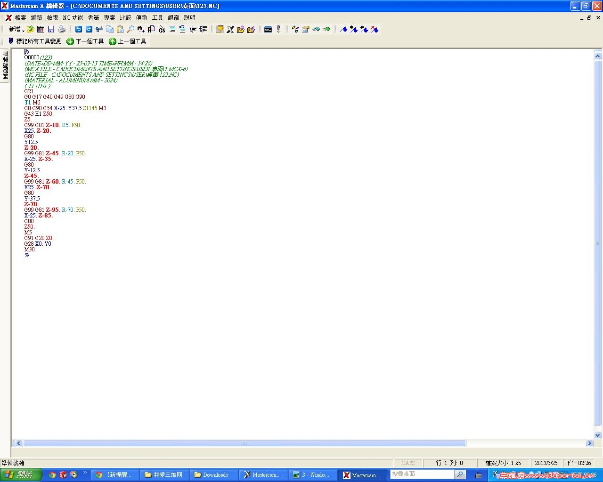Viewport: 603px width, 482px height.
Task: Open the 說明 (Help) menu
Action: click(190, 18)
